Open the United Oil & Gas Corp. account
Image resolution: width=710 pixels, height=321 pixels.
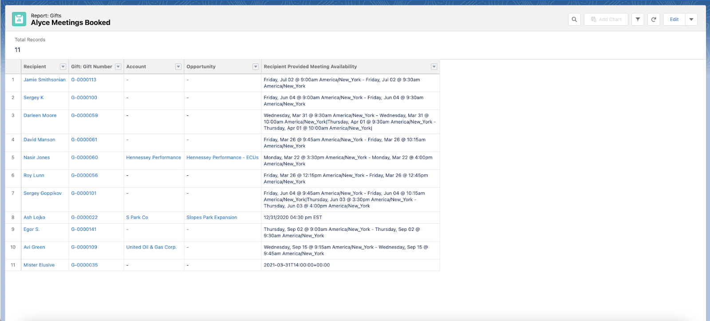point(151,247)
